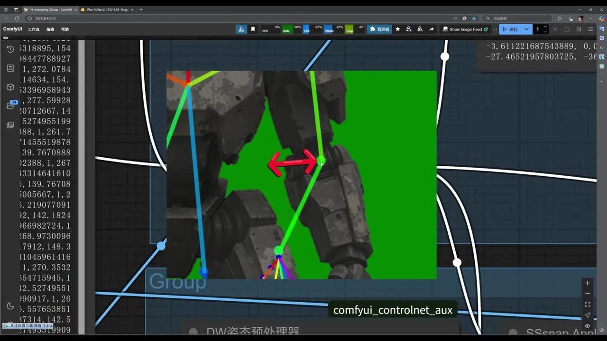The height and width of the screenshot is (341, 607).
Task: Fit the view to all nodes
Action: (x=588, y=305)
